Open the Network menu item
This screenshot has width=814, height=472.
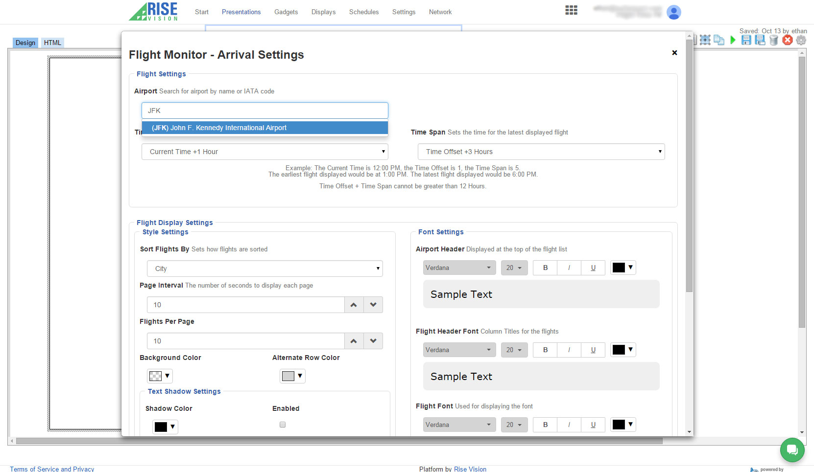(440, 12)
